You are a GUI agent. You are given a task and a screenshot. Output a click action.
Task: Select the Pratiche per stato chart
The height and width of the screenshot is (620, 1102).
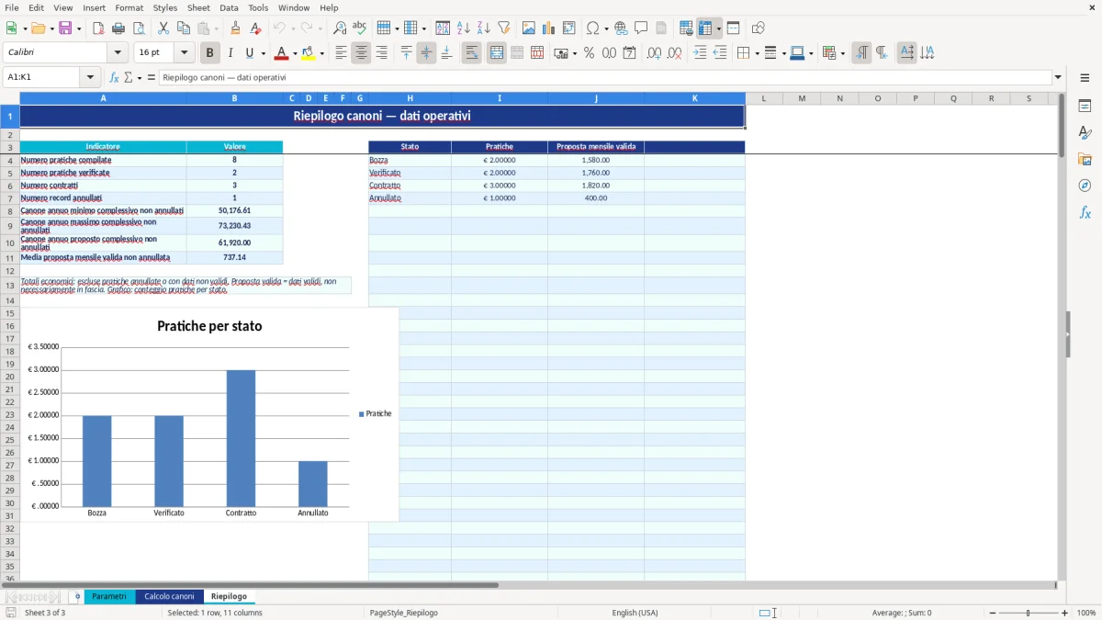pos(209,415)
